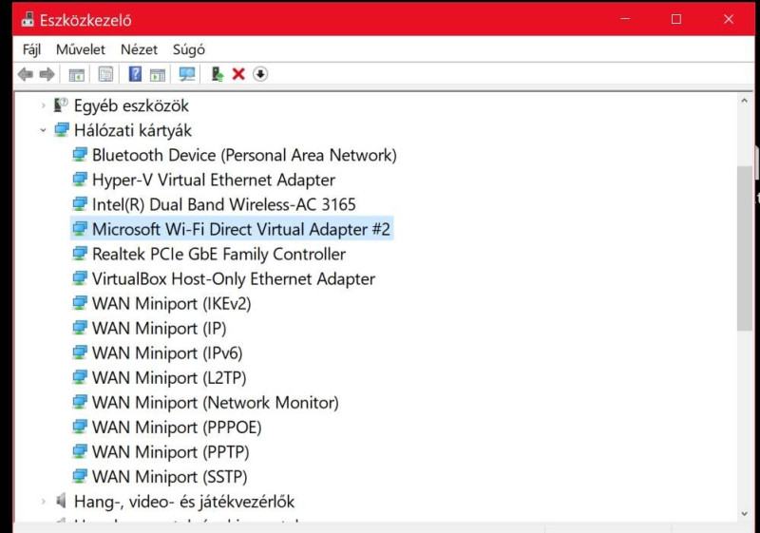
Task: Expand Hang-, video- és játékvezérlők node
Action: point(43,501)
